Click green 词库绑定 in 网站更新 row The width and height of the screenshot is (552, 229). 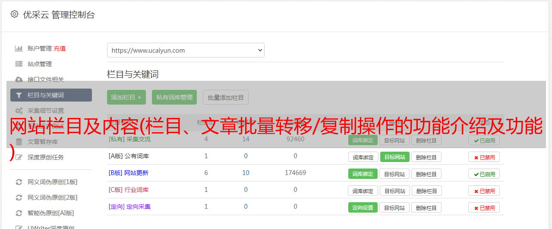363,174
